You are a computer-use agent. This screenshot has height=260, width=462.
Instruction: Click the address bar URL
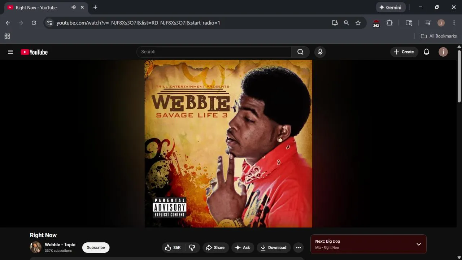pos(138,23)
